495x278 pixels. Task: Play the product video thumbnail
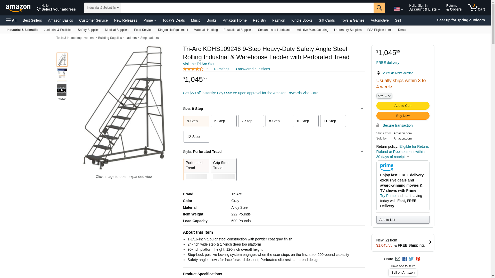[62, 90]
